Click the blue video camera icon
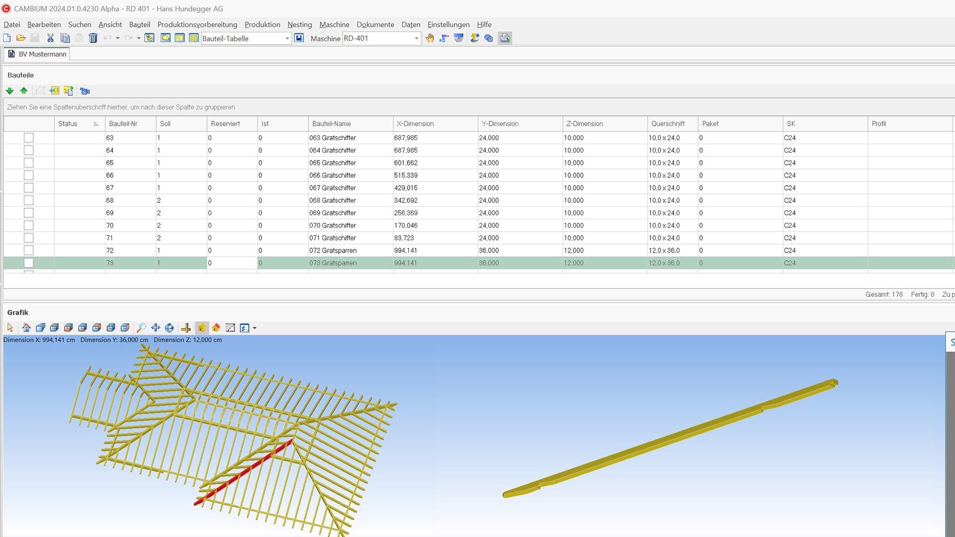 click(x=85, y=90)
